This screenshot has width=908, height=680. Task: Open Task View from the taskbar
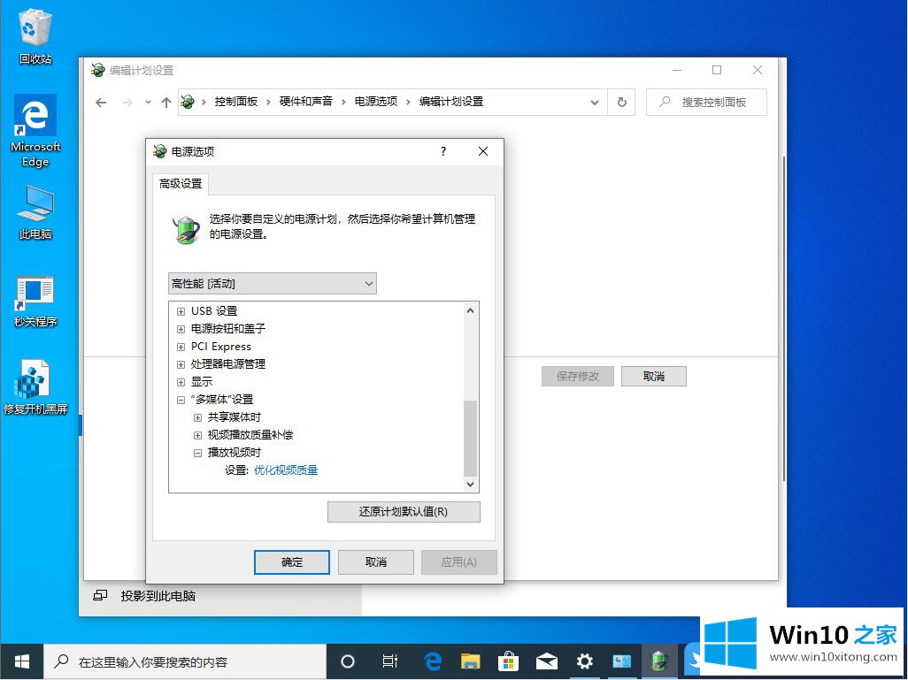click(x=389, y=661)
